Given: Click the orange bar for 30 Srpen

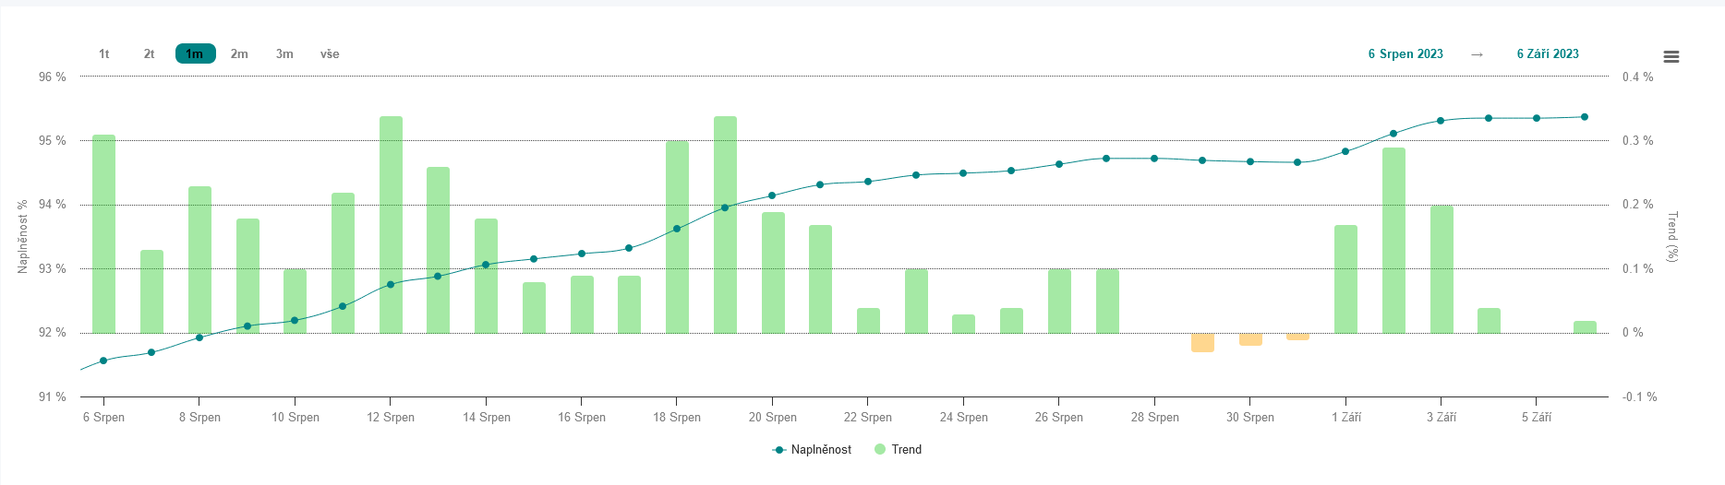Looking at the screenshot, I should pos(1250,339).
